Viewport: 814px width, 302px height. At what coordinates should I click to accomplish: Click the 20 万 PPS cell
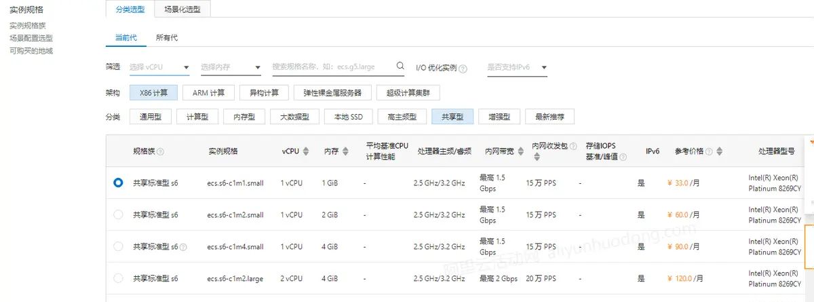click(541, 279)
